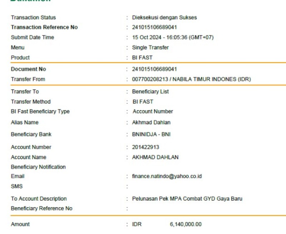Click the 'Transaction Reference No' label
This screenshot has height=234, width=286.
[44, 27]
